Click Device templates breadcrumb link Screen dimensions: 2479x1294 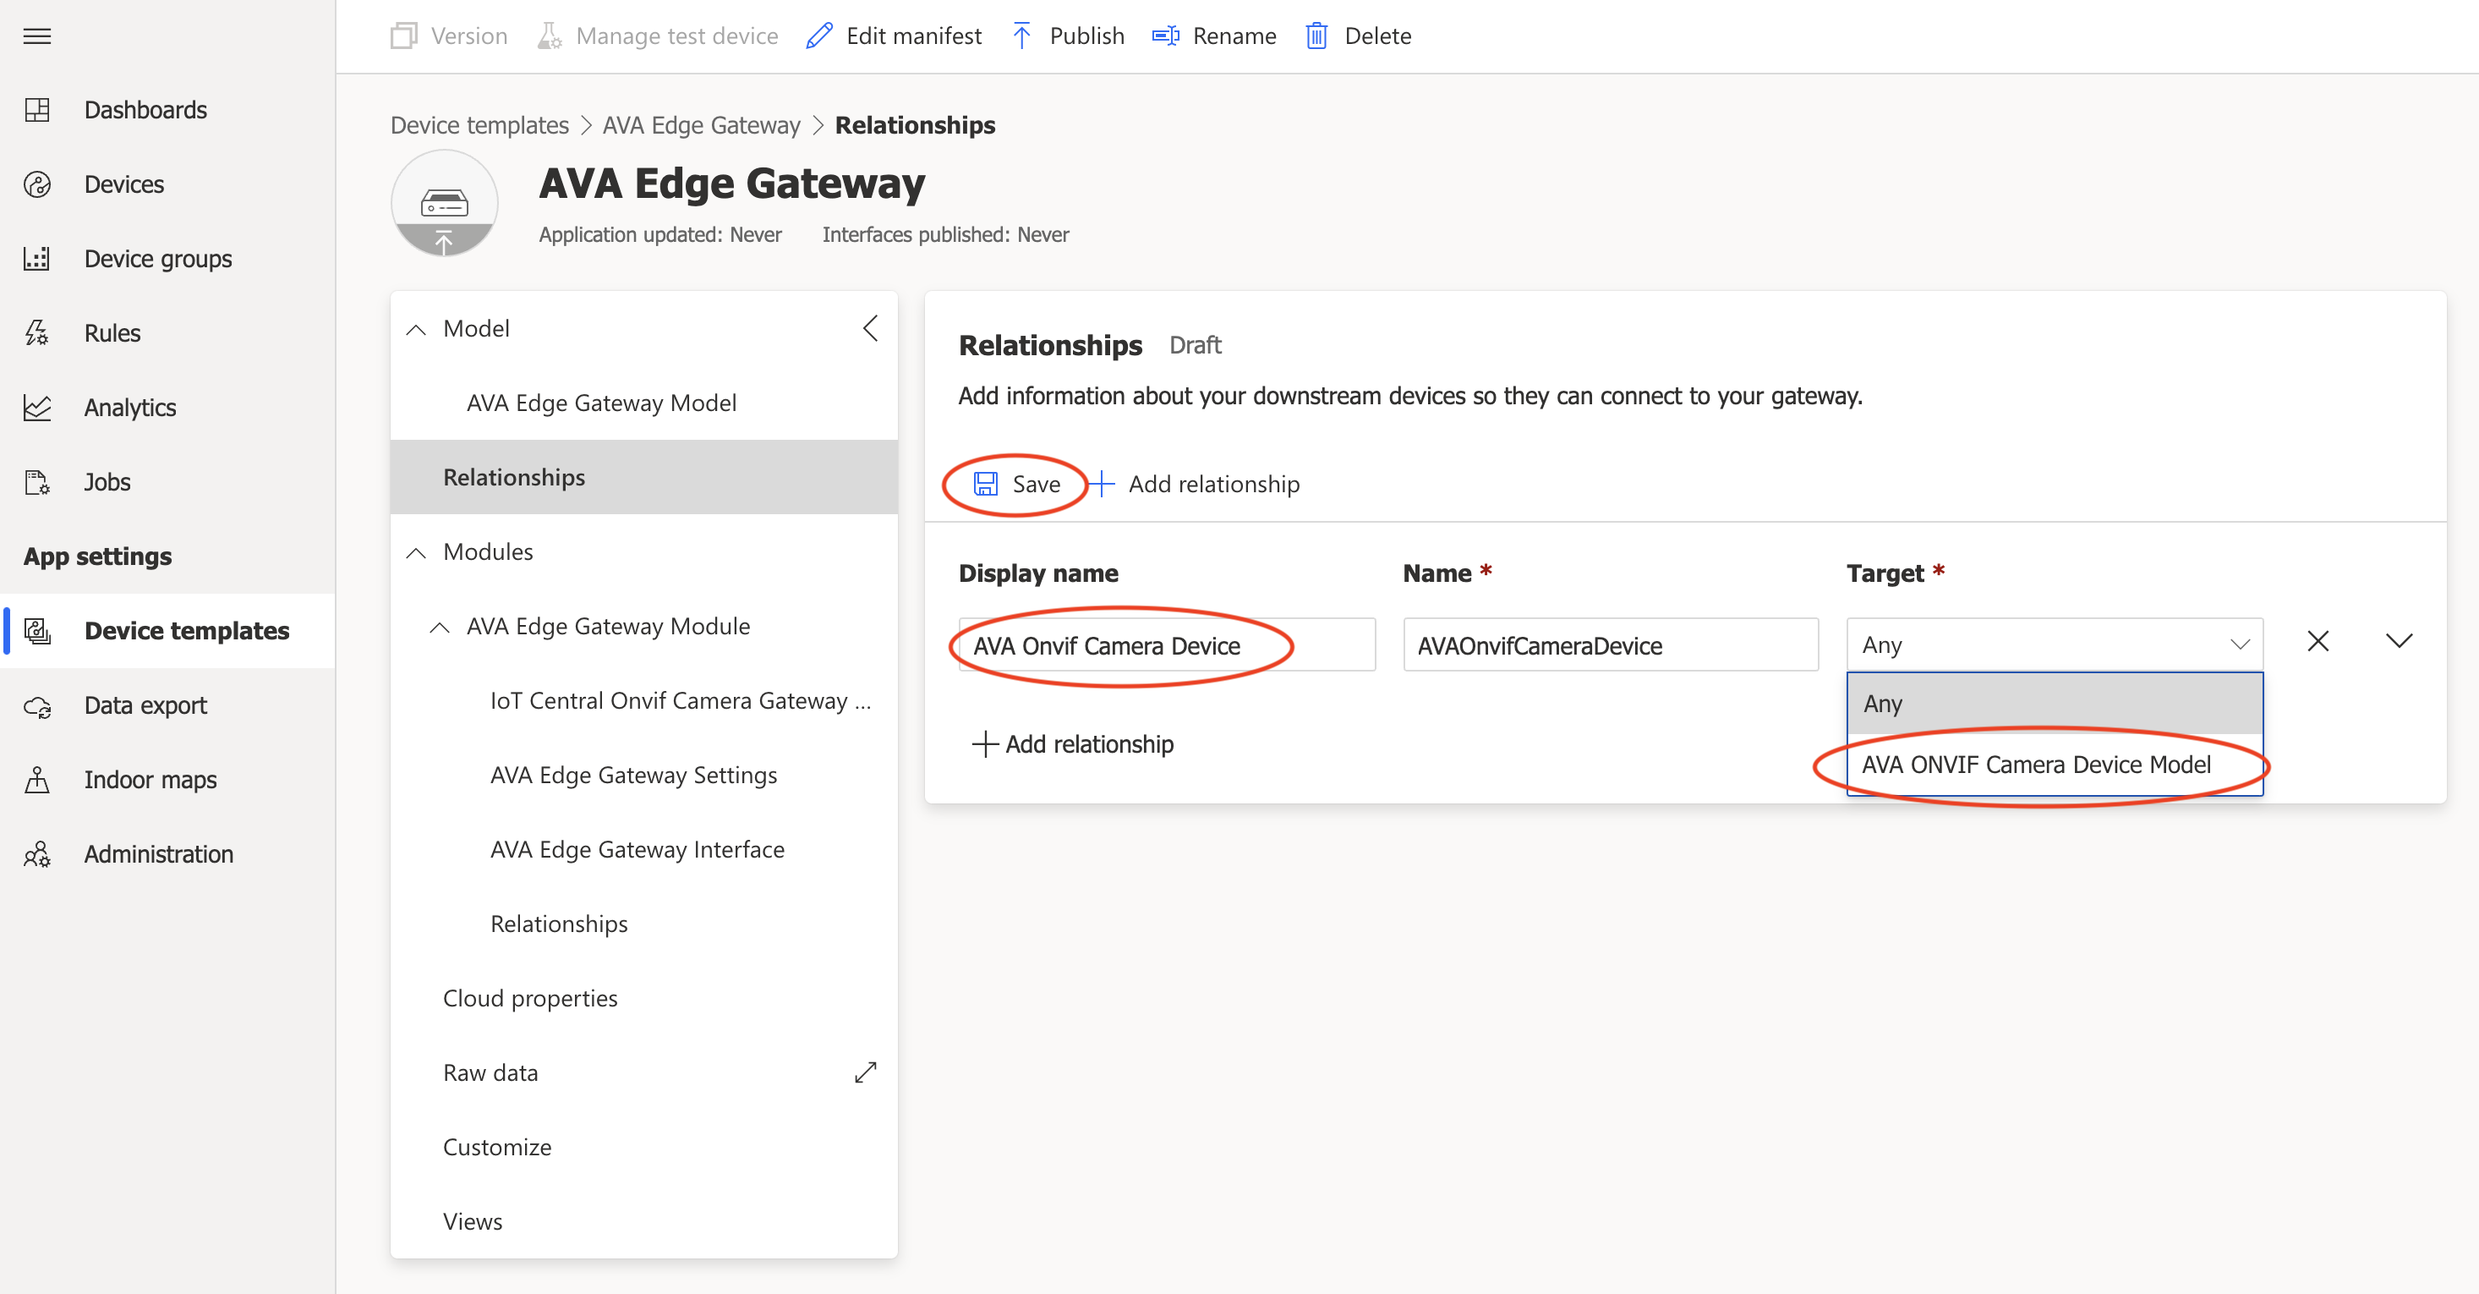tap(479, 125)
